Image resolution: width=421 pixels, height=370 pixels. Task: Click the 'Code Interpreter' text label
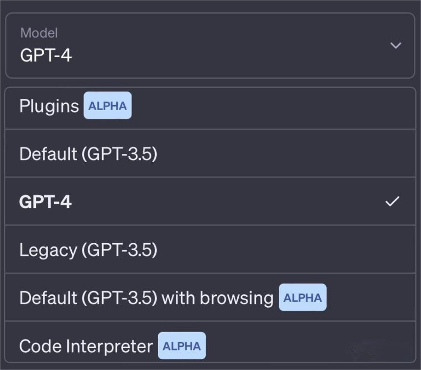(86, 346)
